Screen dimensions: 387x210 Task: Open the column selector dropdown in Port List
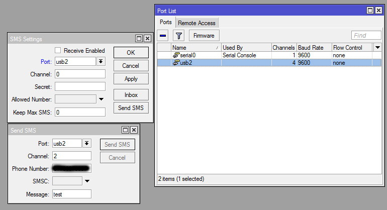pyautogui.click(x=378, y=47)
